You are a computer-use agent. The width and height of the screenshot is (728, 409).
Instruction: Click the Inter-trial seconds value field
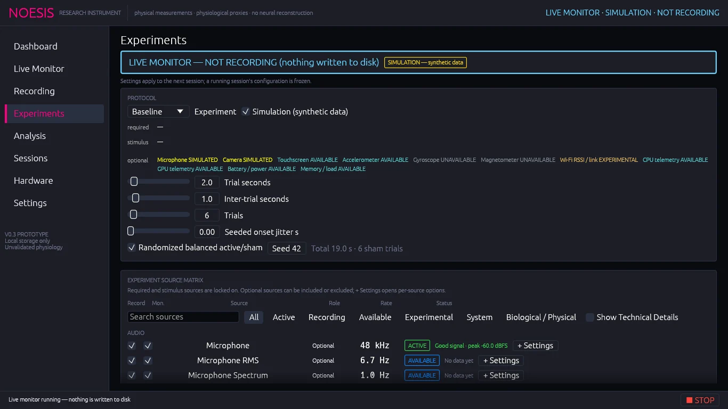tap(207, 199)
